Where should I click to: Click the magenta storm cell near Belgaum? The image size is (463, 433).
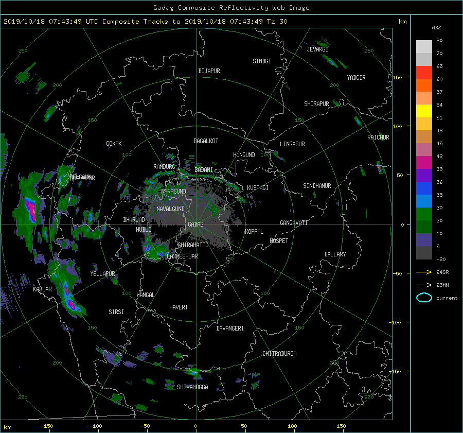click(30, 209)
